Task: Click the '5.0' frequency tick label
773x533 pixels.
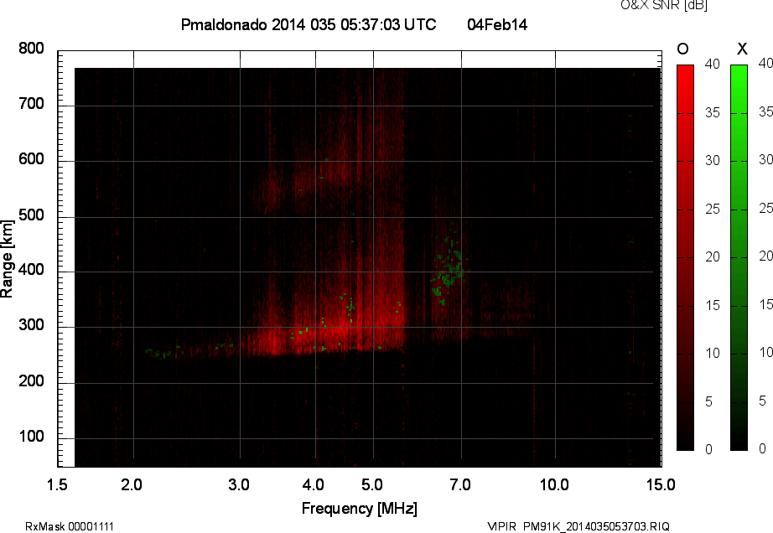Action: coord(372,484)
